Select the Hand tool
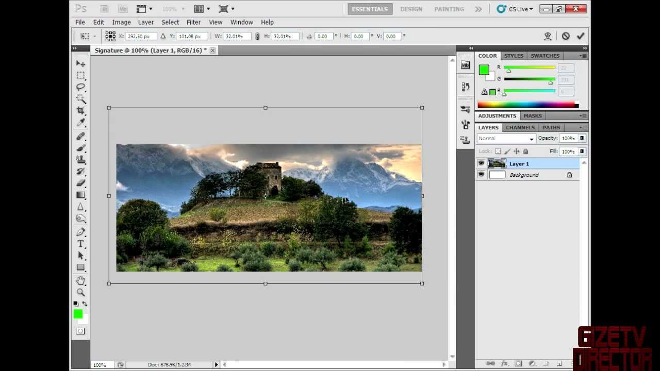 point(80,281)
